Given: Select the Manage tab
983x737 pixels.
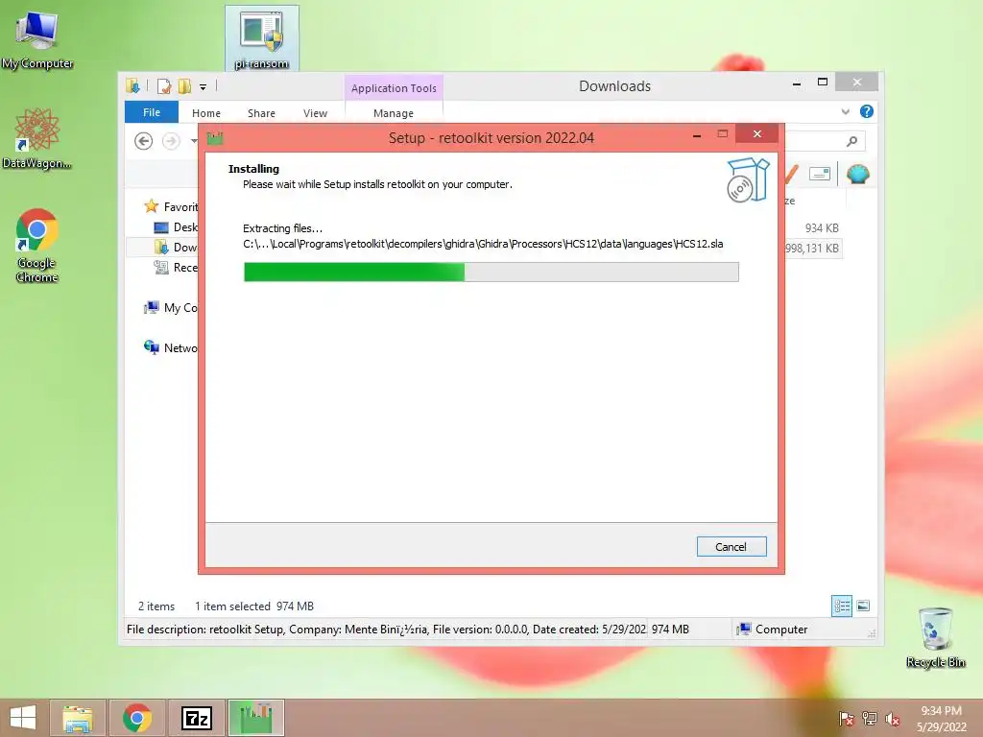Looking at the screenshot, I should click(x=393, y=113).
